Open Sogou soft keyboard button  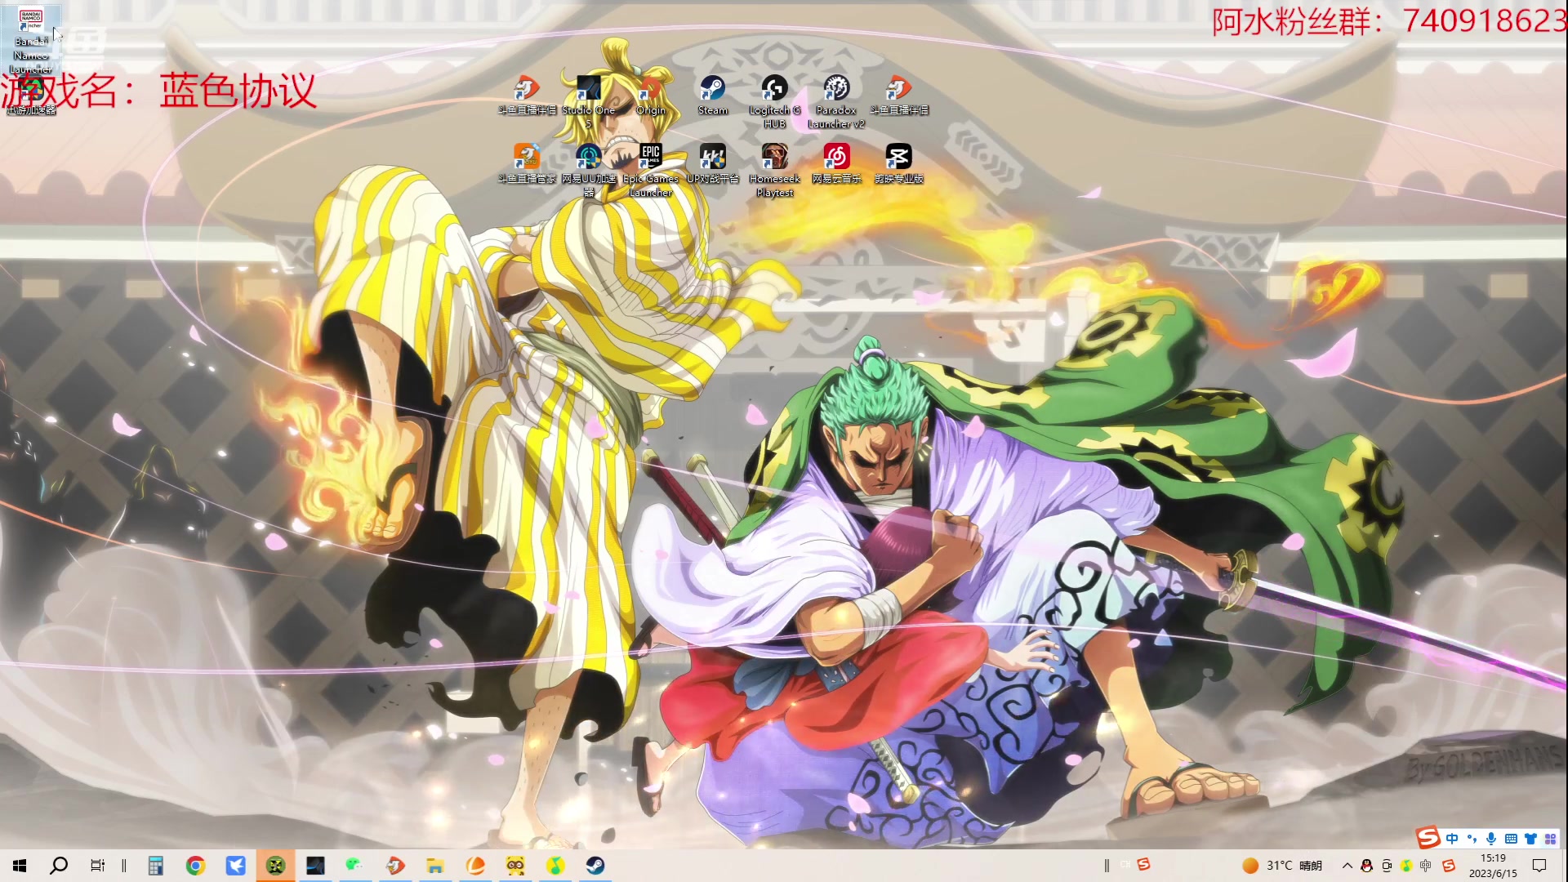tap(1511, 839)
